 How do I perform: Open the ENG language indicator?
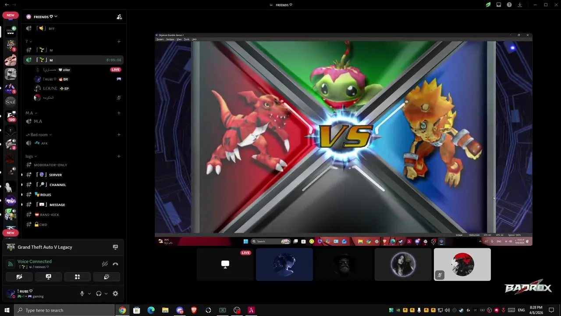[521, 310]
